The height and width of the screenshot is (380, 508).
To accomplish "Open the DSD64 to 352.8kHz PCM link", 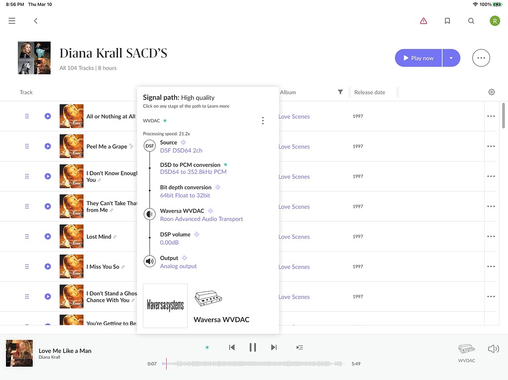I will [x=193, y=172].
